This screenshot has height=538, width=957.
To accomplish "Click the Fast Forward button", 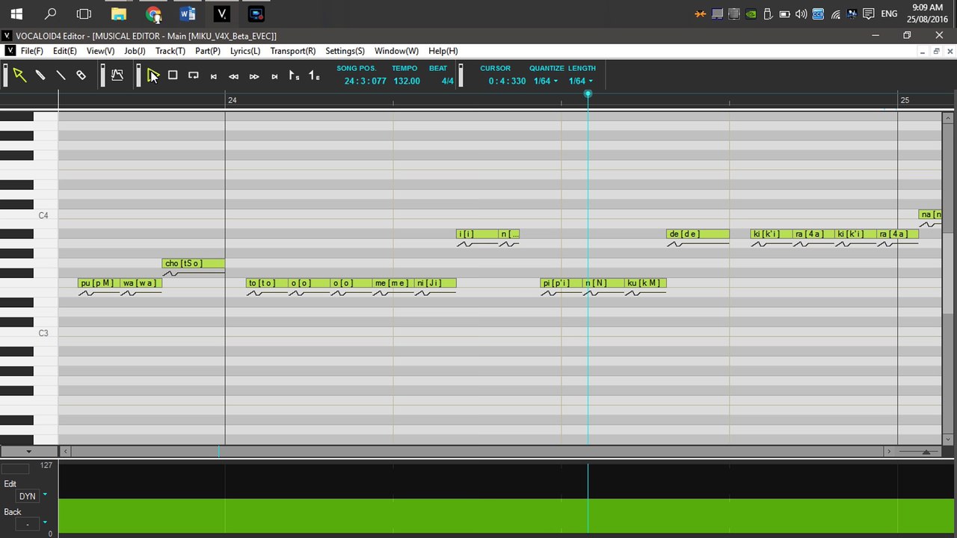I will [254, 76].
